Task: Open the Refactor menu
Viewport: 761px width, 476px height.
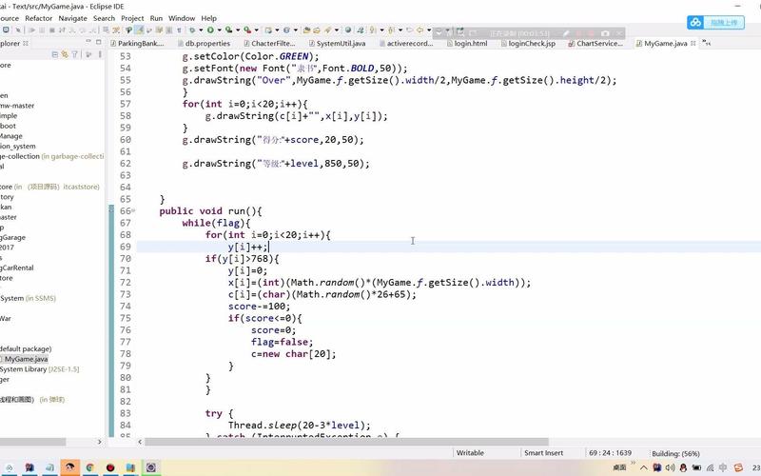Action: pos(38,18)
